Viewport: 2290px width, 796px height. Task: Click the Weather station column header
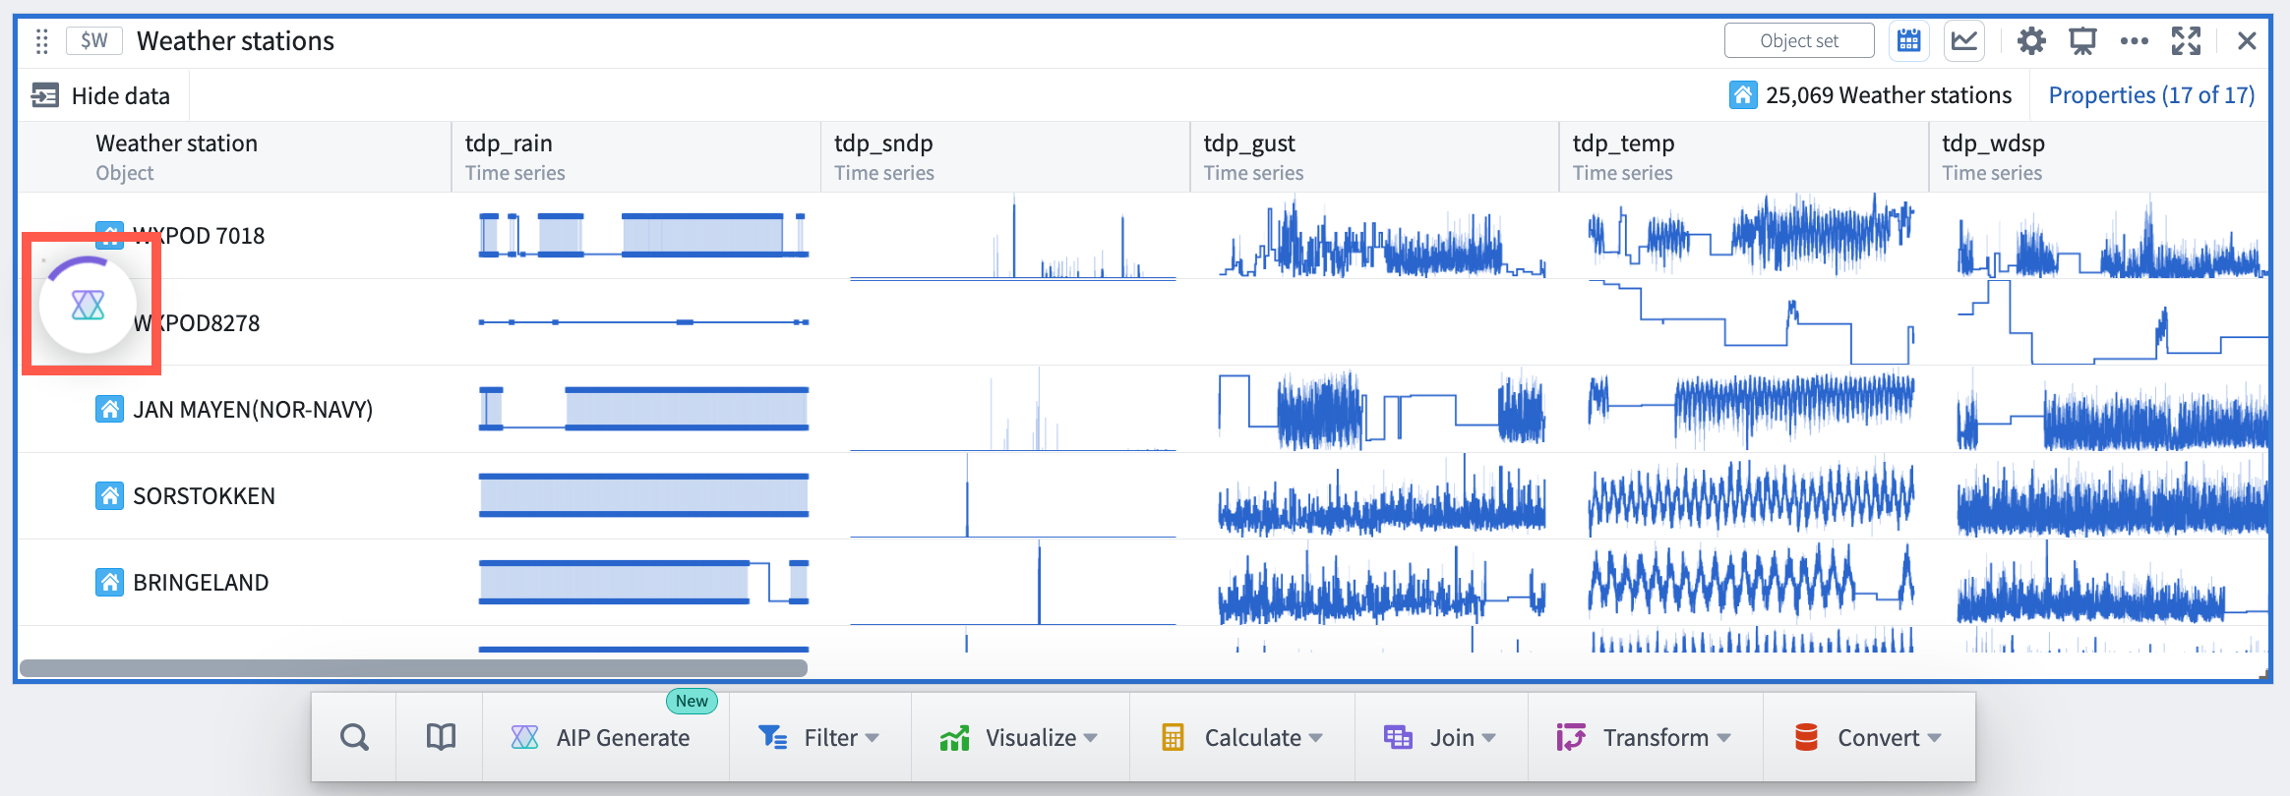coord(234,157)
